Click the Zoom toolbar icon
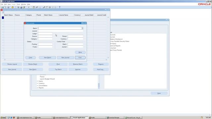 point(47,7)
